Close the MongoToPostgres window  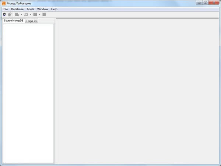214,3
